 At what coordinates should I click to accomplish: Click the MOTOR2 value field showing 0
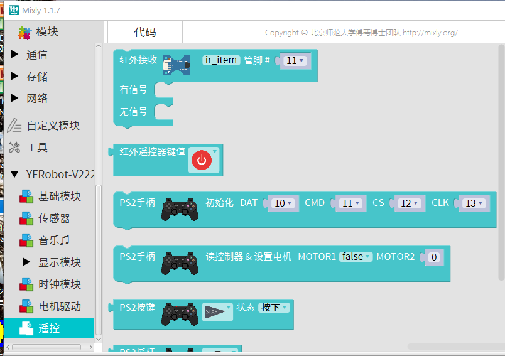coord(433,257)
